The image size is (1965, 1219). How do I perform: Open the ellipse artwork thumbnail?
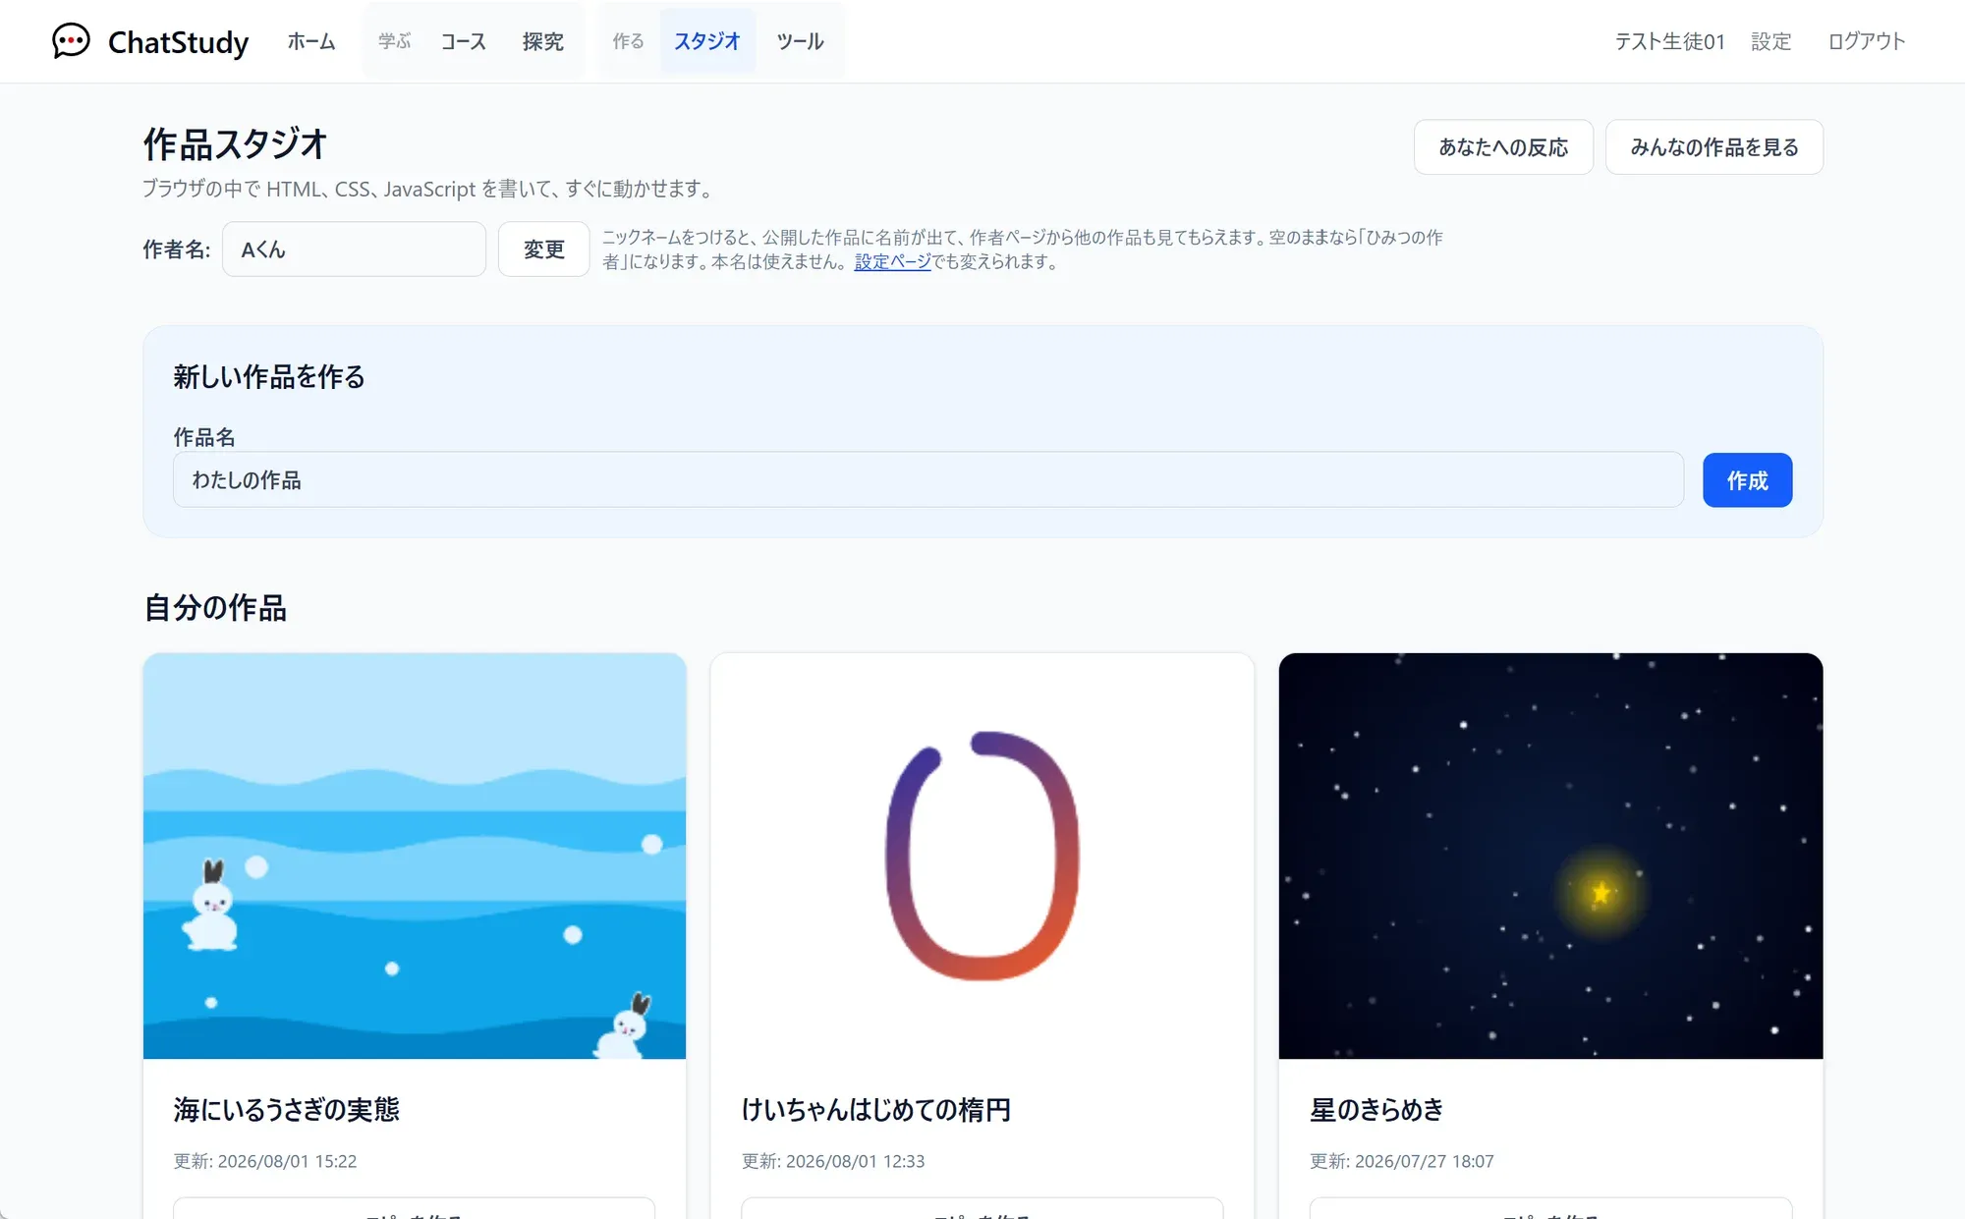pyautogui.click(x=982, y=856)
